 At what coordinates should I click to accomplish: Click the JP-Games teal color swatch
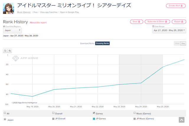tap(94, 119)
